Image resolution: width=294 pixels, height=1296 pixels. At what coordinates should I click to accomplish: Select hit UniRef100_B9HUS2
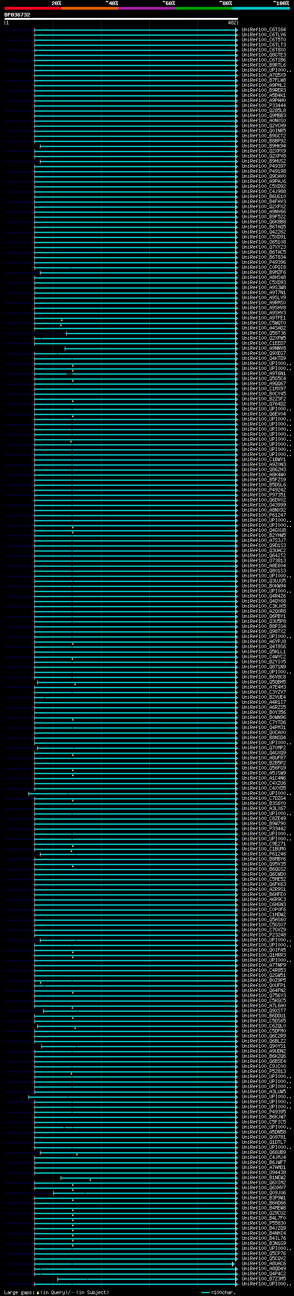(264, 161)
